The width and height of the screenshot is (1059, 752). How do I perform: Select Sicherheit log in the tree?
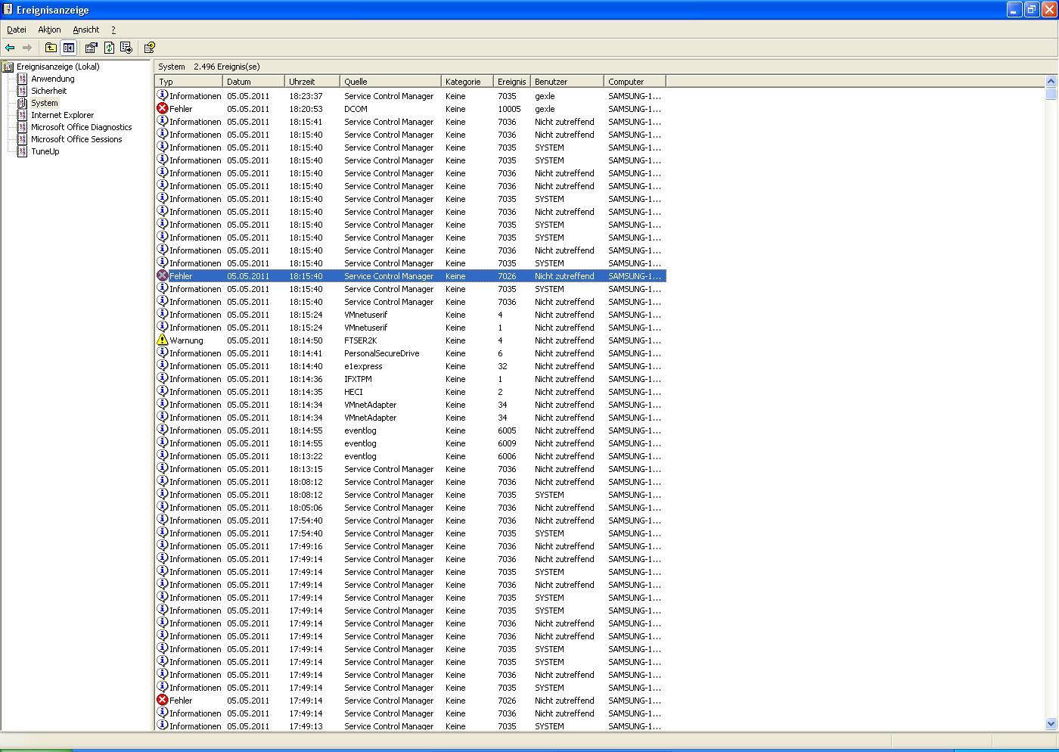click(48, 91)
